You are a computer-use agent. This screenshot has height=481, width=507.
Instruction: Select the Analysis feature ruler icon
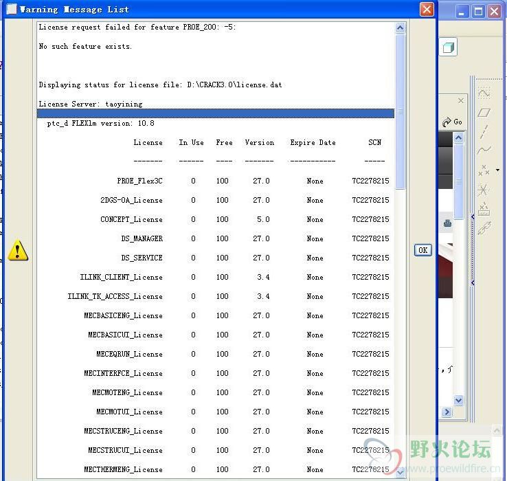pyautogui.click(x=484, y=210)
